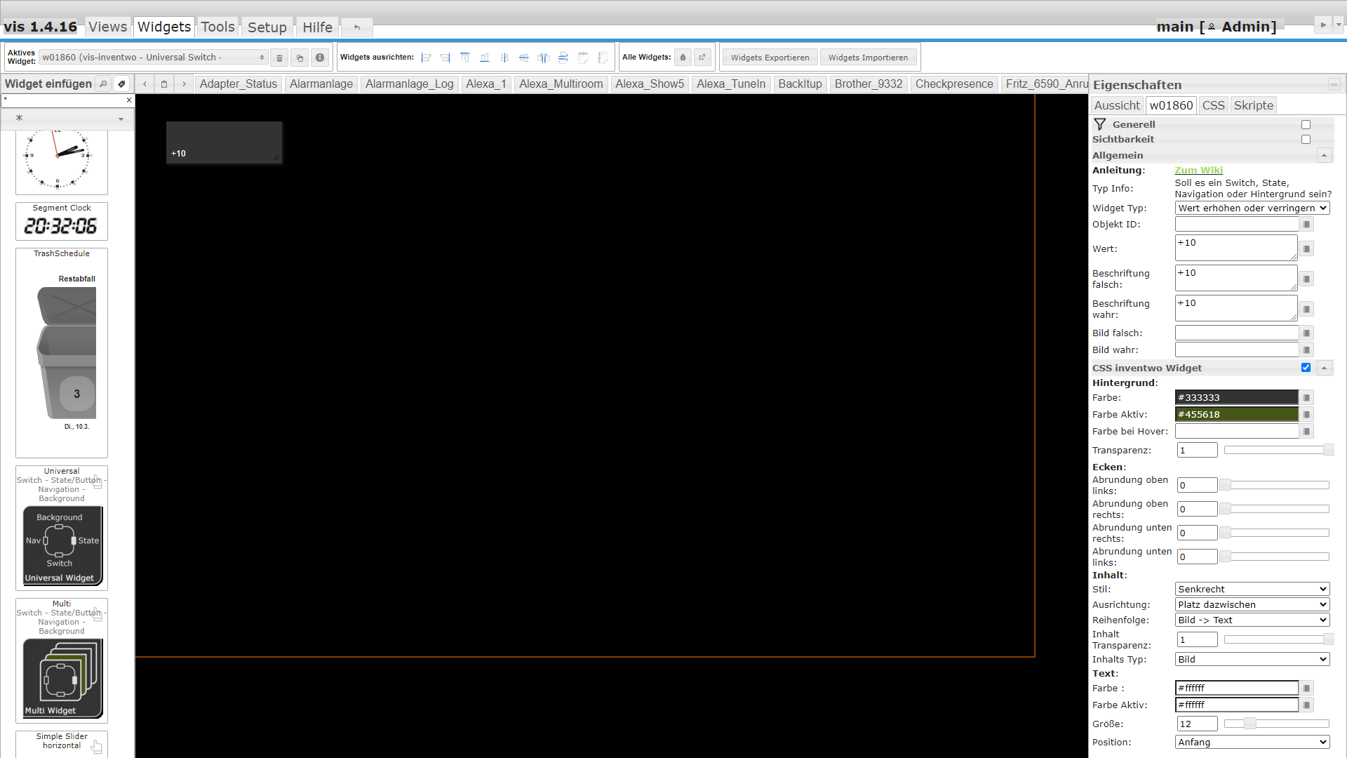1347x758 pixels.
Task: Open the Tools menu tab
Action: tap(217, 27)
